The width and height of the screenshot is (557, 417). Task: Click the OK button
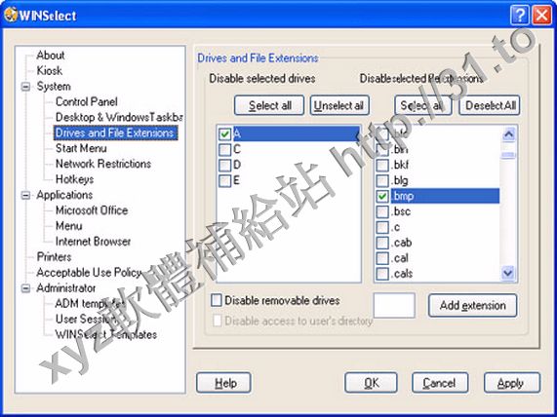click(371, 383)
